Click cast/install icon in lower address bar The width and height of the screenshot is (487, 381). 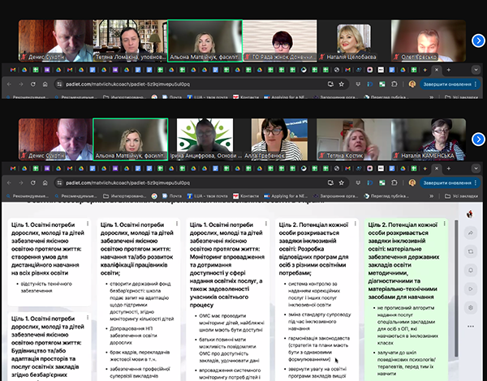coord(330,182)
